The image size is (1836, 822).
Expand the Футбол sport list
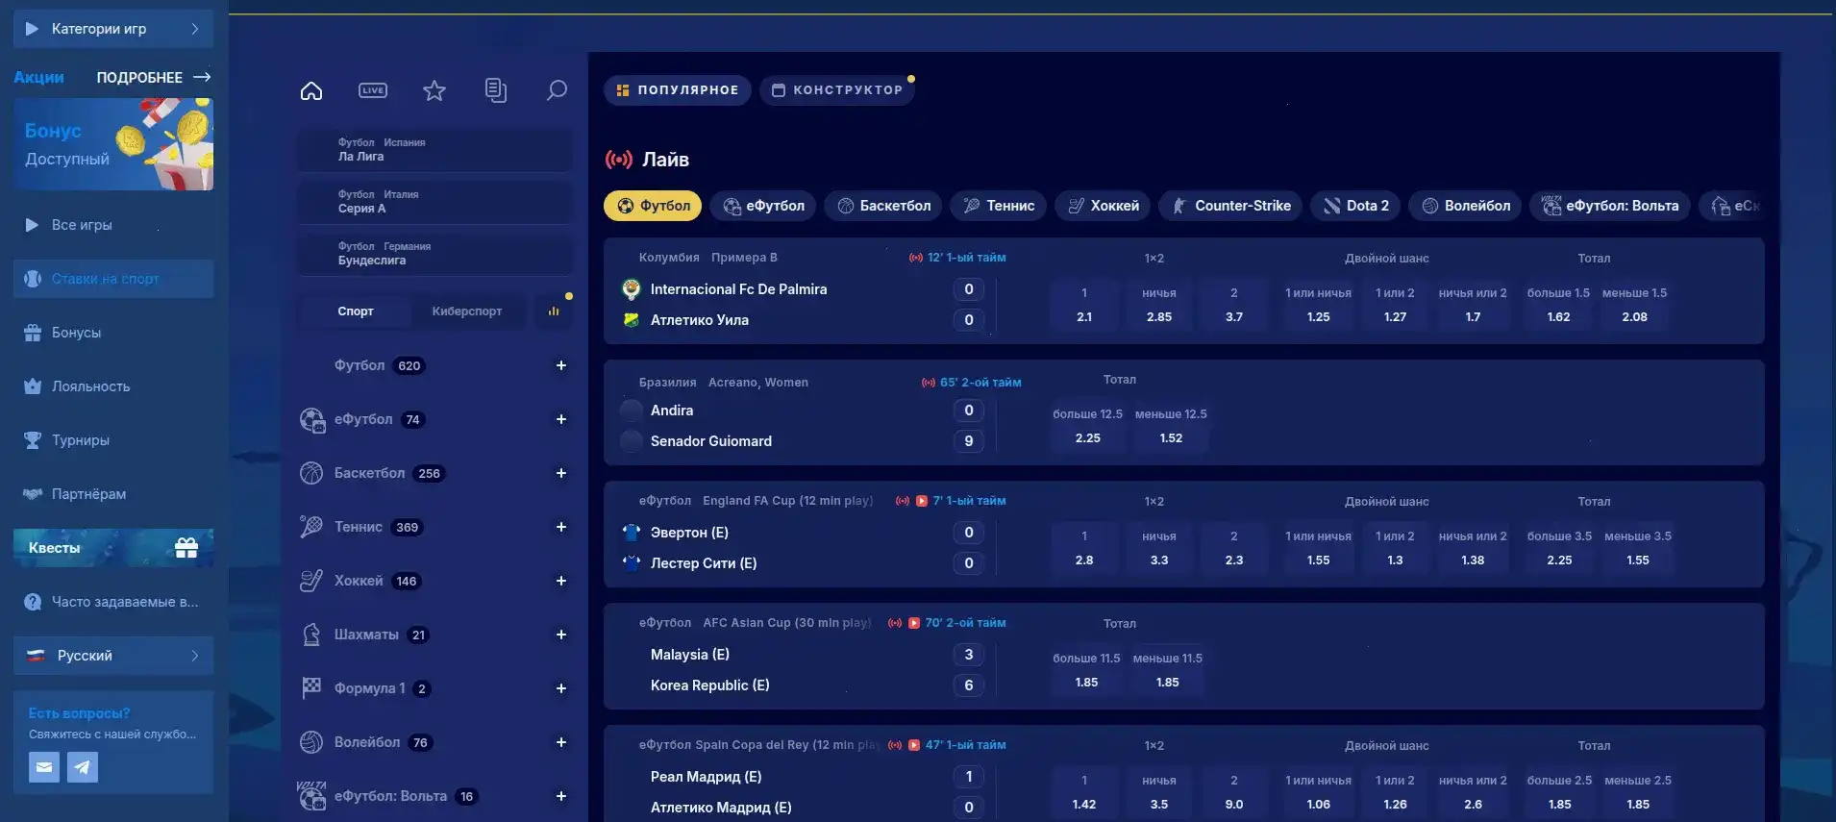pyautogui.click(x=561, y=365)
